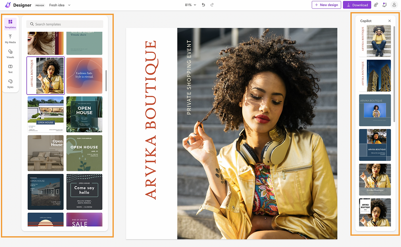
Task: Select 'PRIVATE SHOPPING EVENT' text on canvas
Action: click(189, 77)
